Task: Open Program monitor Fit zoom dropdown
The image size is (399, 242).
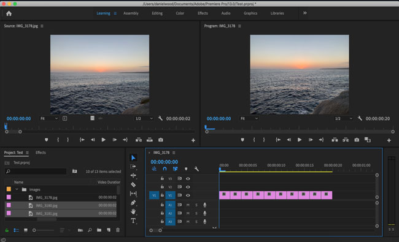Action: coord(249,118)
